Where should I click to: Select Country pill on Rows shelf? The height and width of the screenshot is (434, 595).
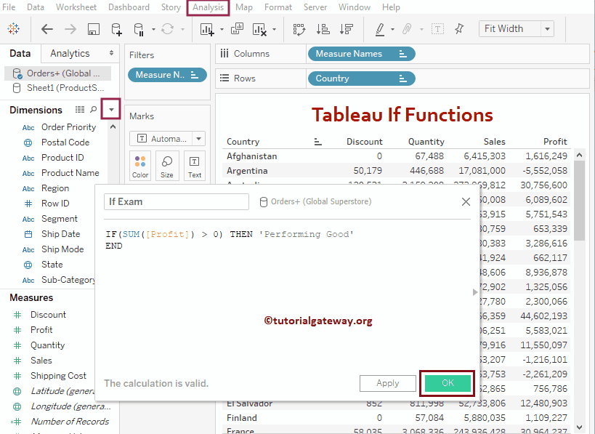coord(361,79)
